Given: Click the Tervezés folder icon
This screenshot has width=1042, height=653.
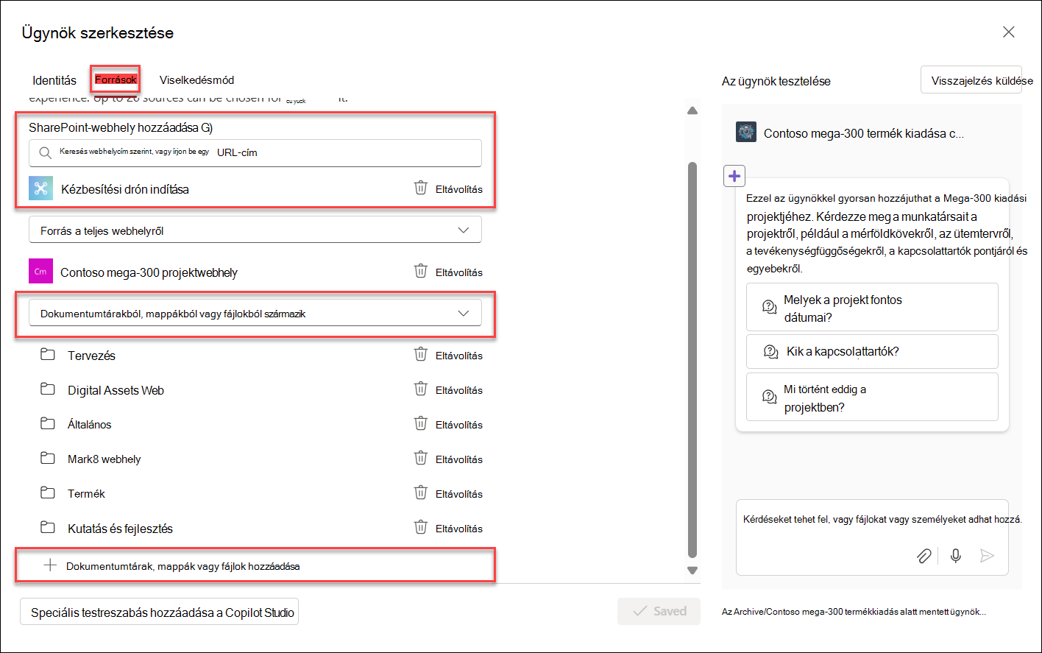Looking at the screenshot, I should click(x=48, y=355).
